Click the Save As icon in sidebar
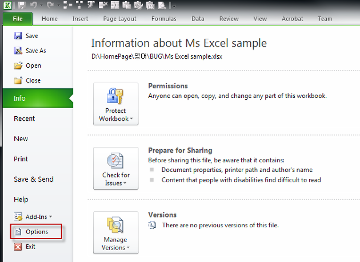The width and height of the screenshot is (360, 262). (18, 51)
